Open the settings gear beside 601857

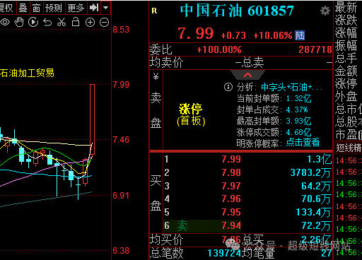pos(325,11)
